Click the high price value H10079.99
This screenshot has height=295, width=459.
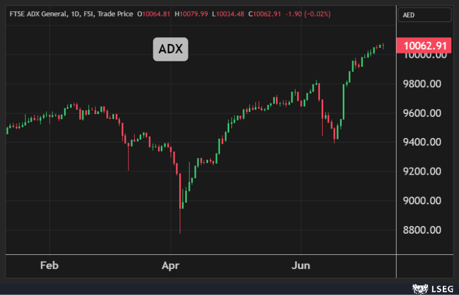click(x=193, y=14)
